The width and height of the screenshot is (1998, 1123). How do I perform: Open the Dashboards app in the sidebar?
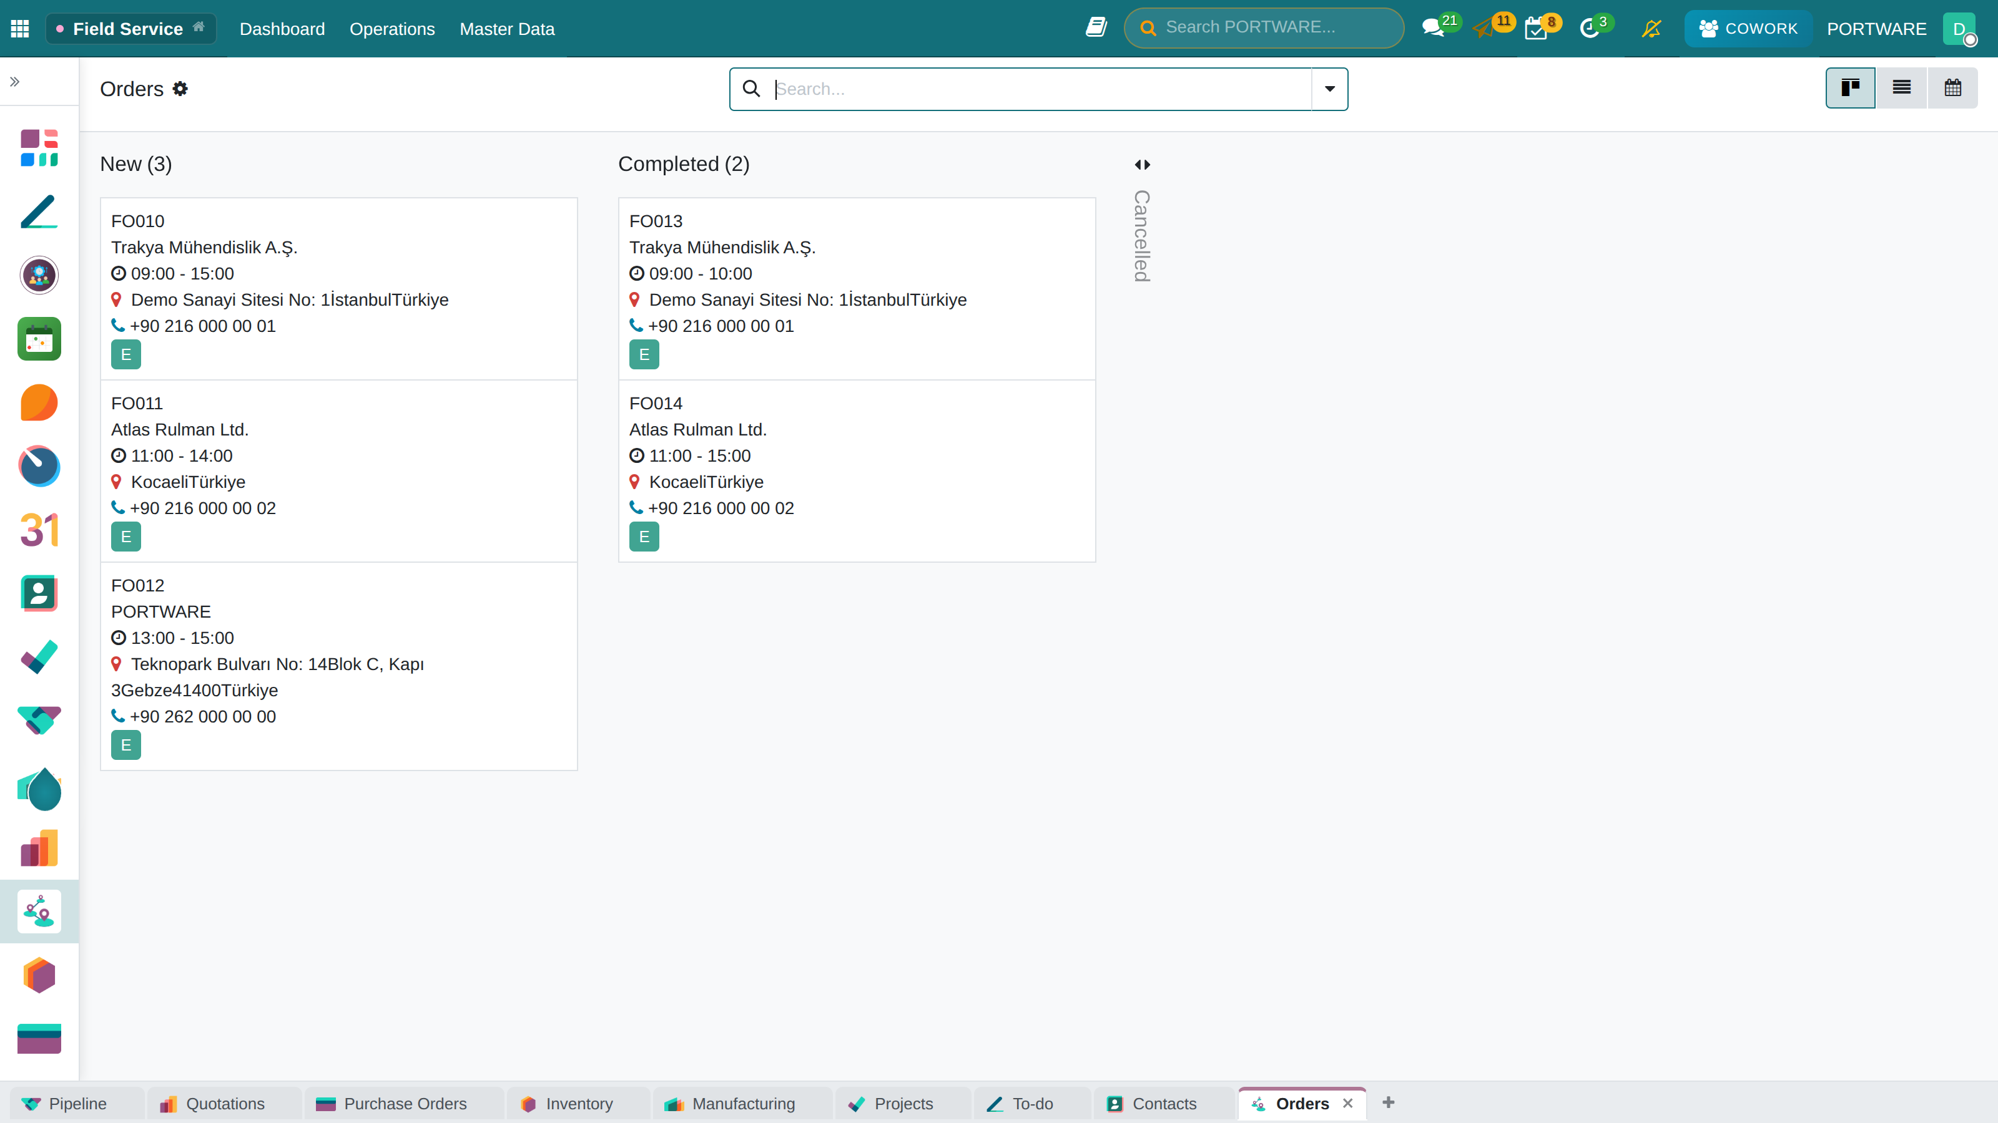click(39, 147)
